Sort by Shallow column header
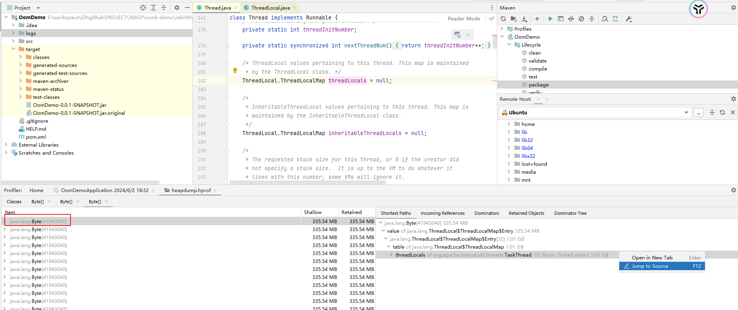Screen dimensions: 738x310 (x=319, y=212)
